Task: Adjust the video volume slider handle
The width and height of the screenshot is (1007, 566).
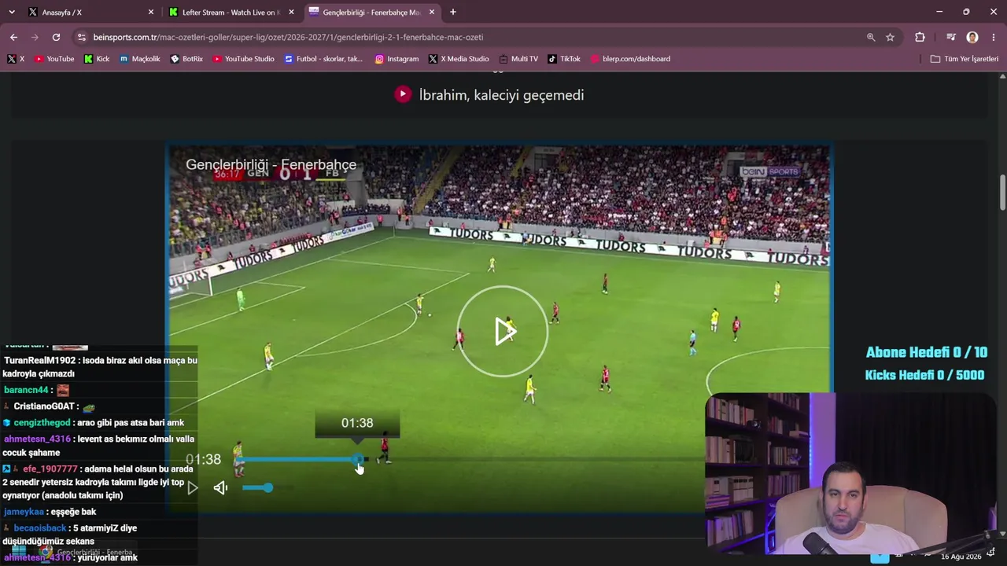Action: (267, 487)
